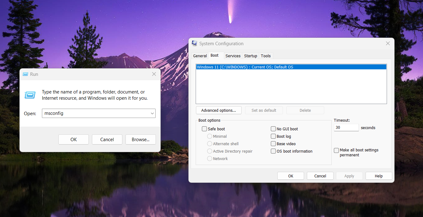Expand the Open combo box dropdown arrow
Viewport: 423px width, 217px height.
pyautogui.click(x=152, y=113)
